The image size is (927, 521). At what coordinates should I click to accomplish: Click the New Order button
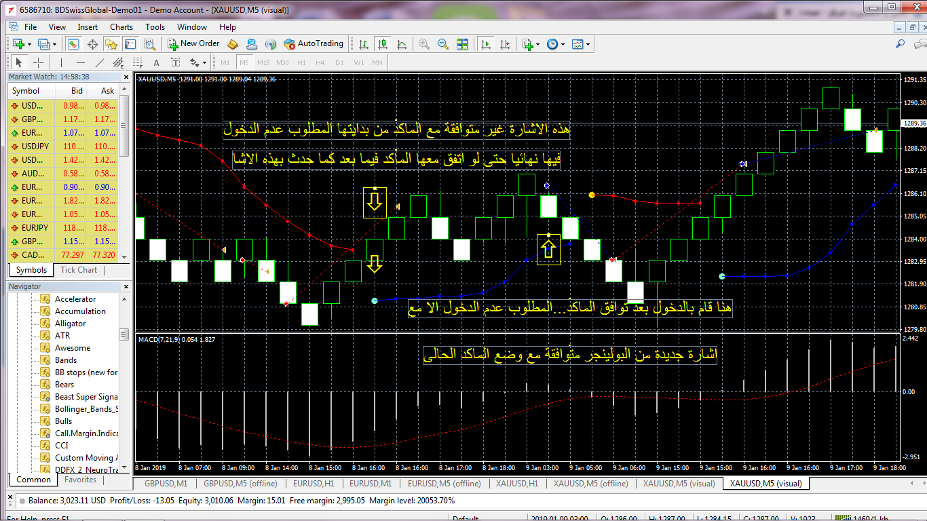coord(193,43)
